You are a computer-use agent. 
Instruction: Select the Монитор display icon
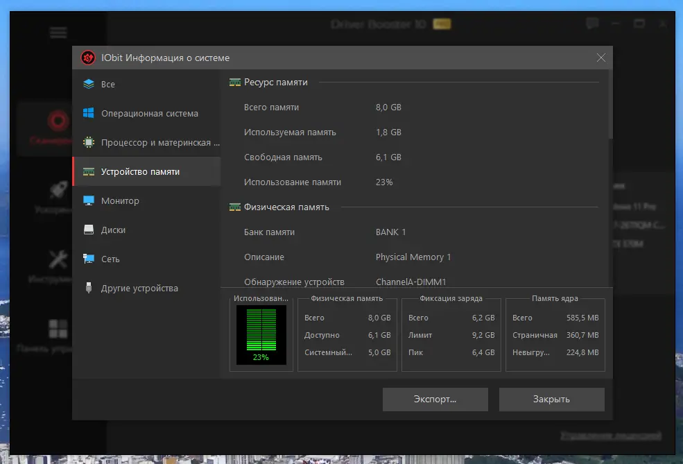[89, 200]
